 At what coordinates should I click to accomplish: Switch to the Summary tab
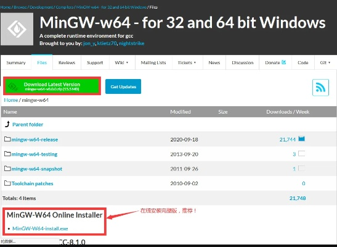tap(16, 62)
